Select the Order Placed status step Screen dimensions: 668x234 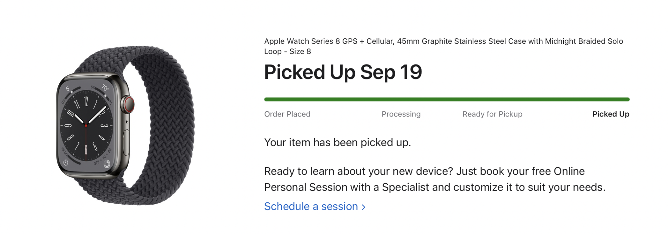click(x=287, y=114)
